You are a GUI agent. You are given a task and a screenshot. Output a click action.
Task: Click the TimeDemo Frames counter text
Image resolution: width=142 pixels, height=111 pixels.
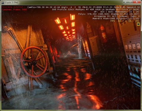(14, 9)
